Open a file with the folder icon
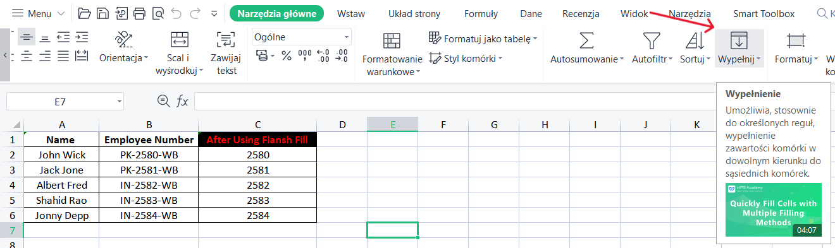835x248 pixels. tap(85, 13)
